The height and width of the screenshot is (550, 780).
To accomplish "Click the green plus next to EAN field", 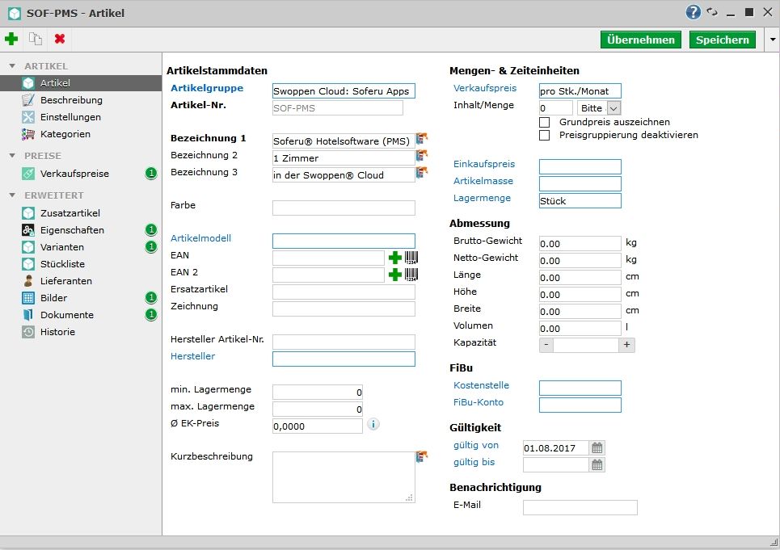I will tap(395, 258).
